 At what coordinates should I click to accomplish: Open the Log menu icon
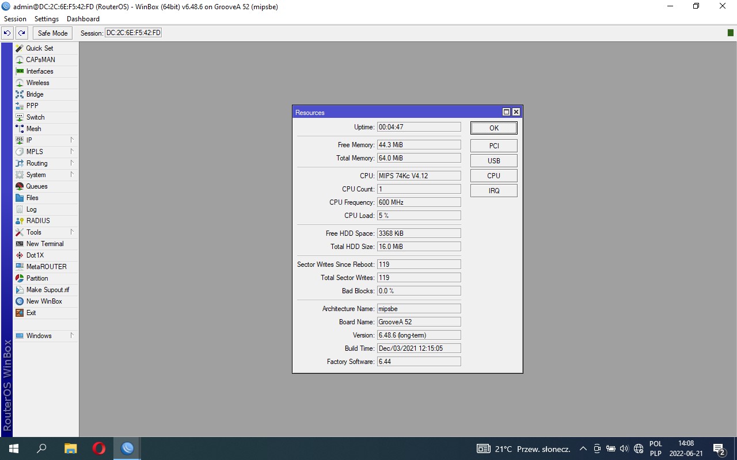coord(20,209)
